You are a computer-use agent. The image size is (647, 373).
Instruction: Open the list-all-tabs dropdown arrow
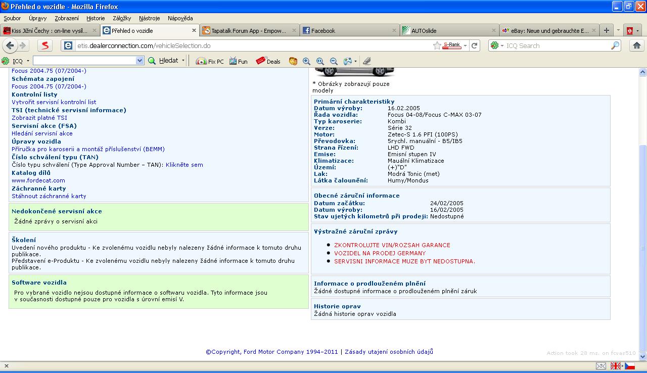[x=618, y=30]
